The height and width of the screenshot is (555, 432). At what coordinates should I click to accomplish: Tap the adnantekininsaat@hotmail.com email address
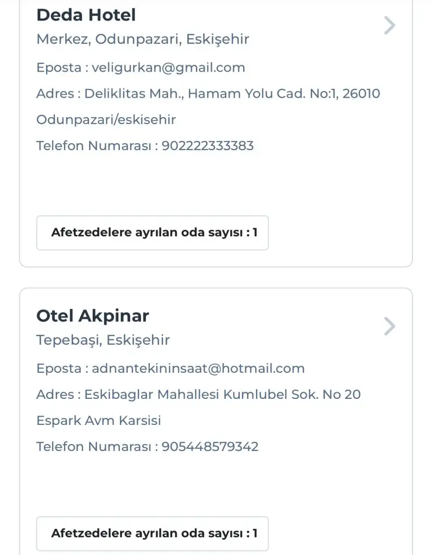point(198,369)
